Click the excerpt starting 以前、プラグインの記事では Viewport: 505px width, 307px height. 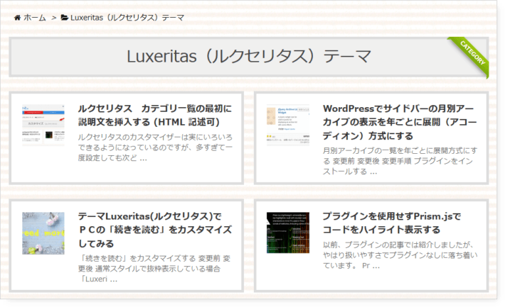(400, 255)
